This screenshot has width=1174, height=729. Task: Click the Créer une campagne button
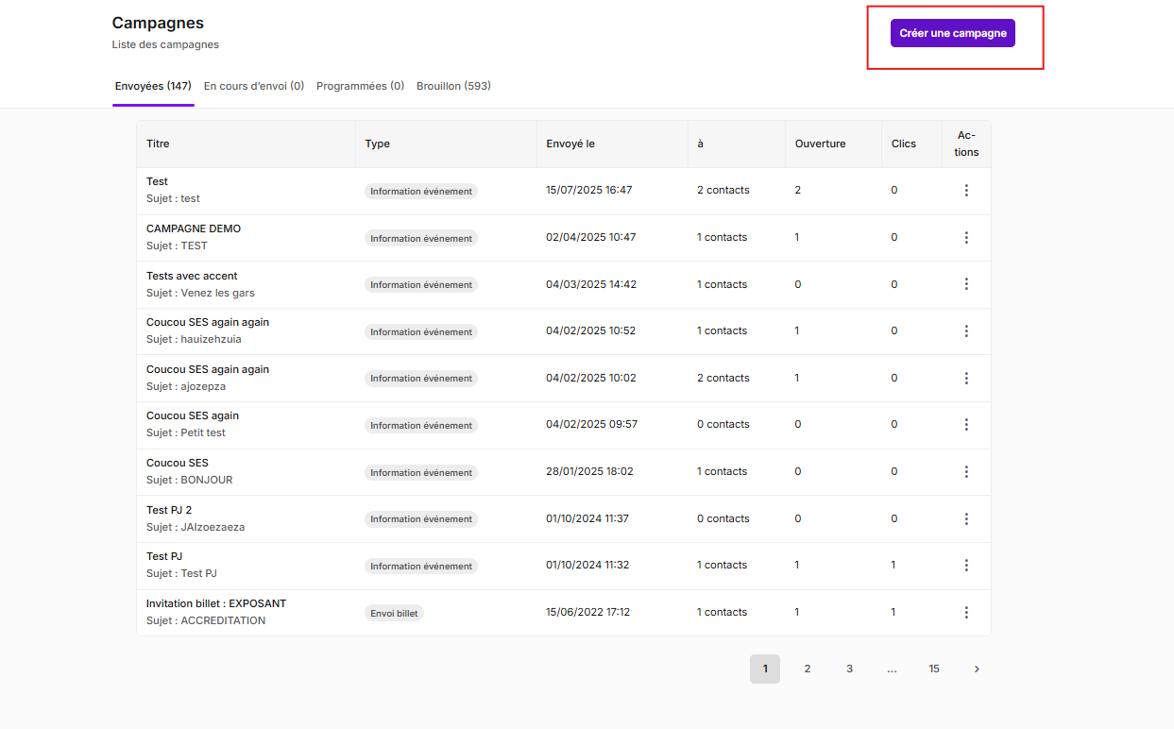point(952,33)
